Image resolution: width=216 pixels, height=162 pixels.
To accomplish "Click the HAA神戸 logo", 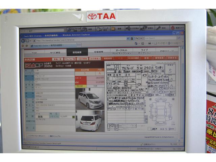I will click(x=34, y=65).
